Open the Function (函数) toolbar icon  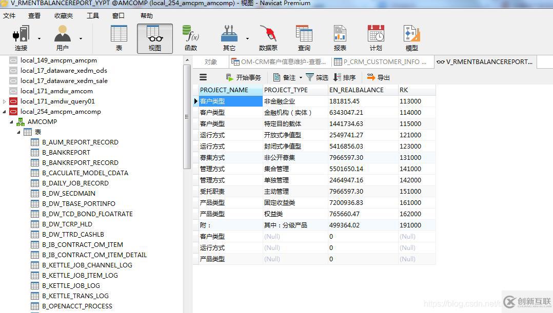191,38
